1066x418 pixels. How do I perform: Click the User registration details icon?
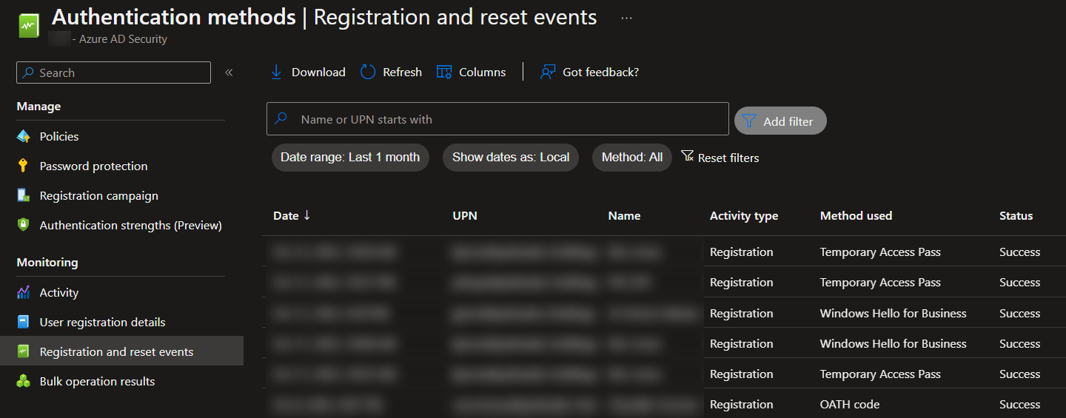[24, 322]
